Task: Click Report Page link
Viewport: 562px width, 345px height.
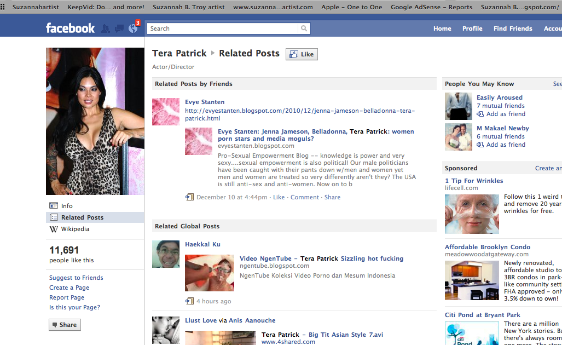Action: click(x=67, y=297)
